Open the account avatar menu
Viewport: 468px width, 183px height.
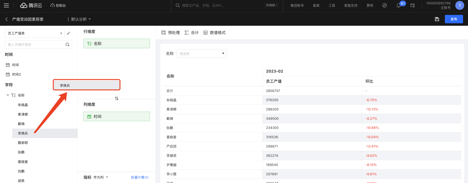[460, 6]
